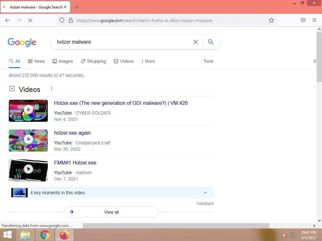Play the 5:11 CYBER SOLDIER video thumbnail
The width and height of the screenshot is (322, 241).
(x=28, y=111)
